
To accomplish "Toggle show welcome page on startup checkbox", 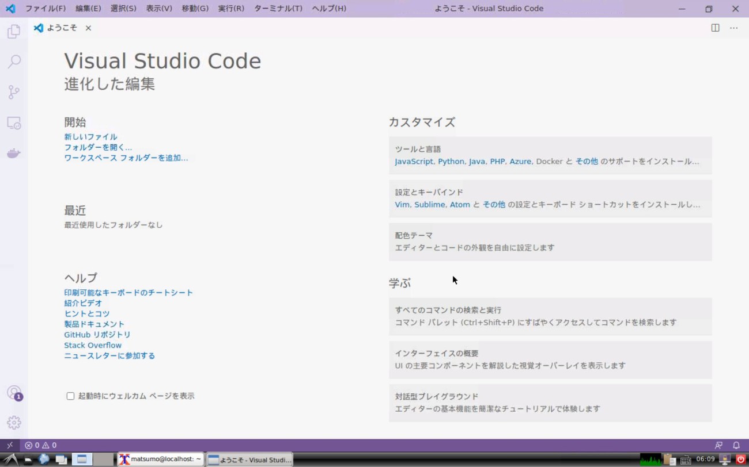I will [x=70, y=396].
